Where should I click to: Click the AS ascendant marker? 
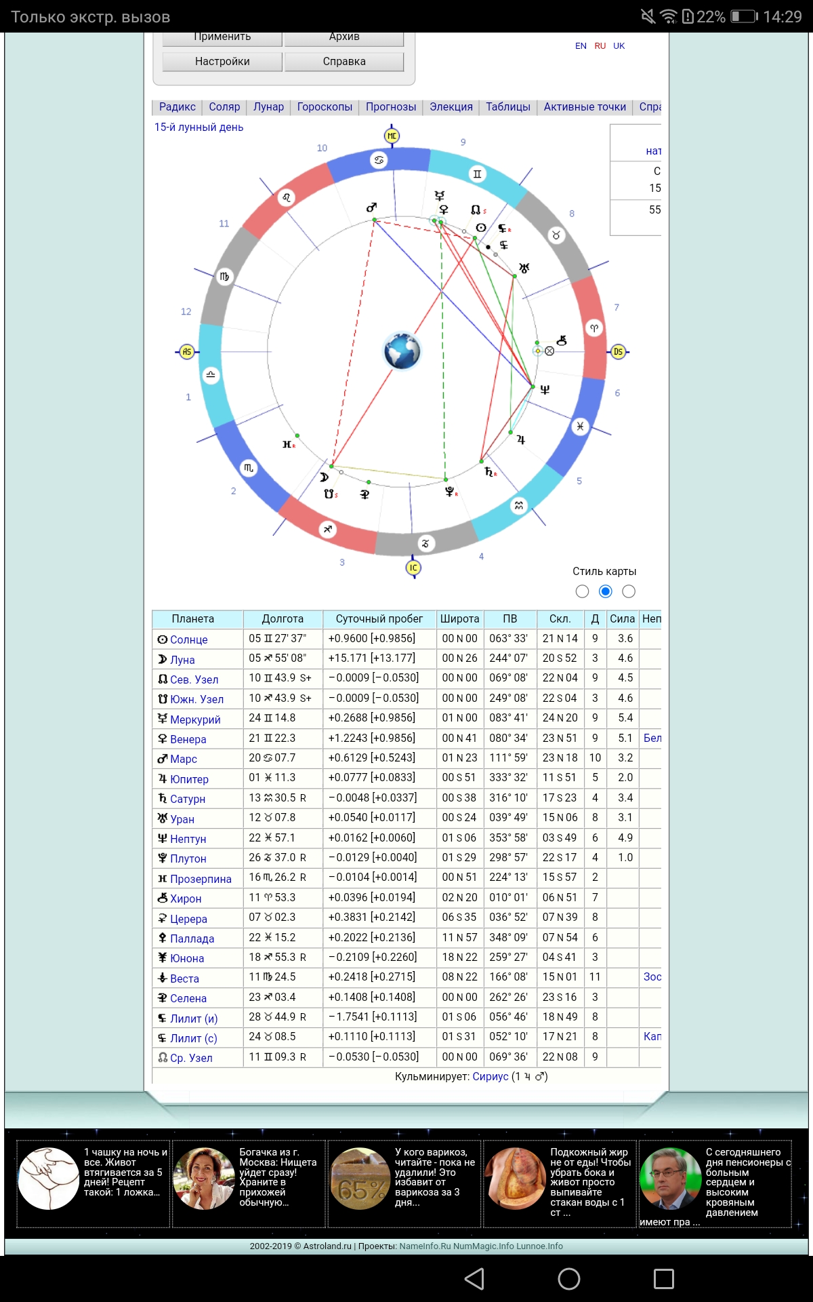(x=187, y=351)
